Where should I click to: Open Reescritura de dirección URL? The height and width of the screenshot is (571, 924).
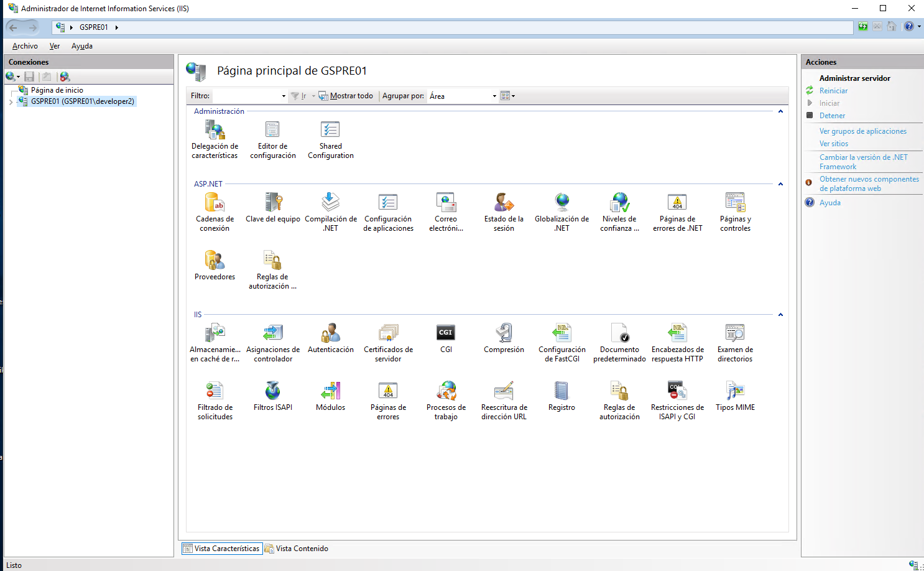click(504, 392)
